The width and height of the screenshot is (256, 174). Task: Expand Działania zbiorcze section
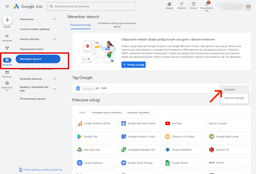[x=38, y=79]
